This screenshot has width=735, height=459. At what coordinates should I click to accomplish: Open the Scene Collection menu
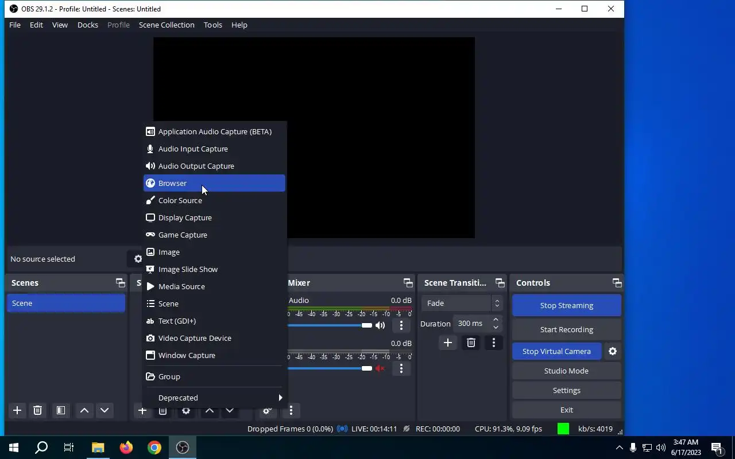coord(167,25)
